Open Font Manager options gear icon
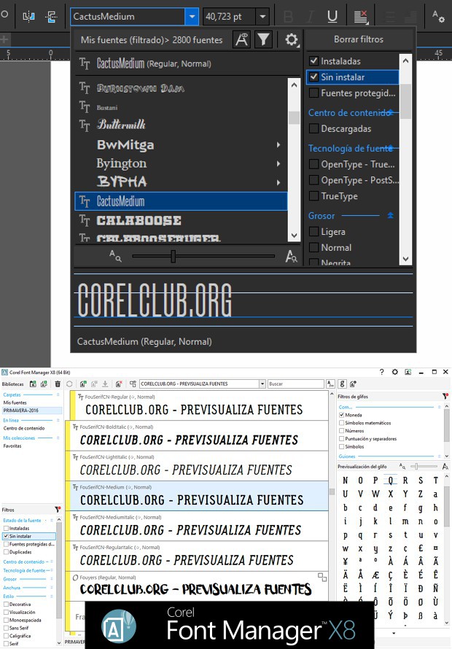 point(395,372)
